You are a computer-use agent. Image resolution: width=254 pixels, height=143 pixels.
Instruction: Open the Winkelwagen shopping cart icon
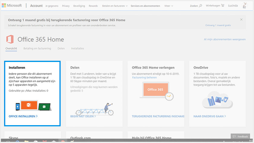point(223,5)
